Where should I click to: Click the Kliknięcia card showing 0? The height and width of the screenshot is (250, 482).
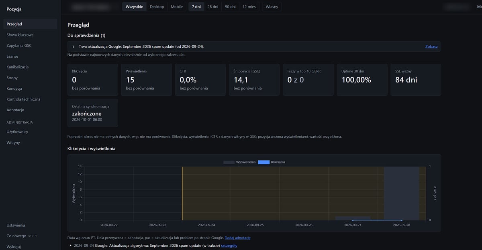(x=93, y=80)
